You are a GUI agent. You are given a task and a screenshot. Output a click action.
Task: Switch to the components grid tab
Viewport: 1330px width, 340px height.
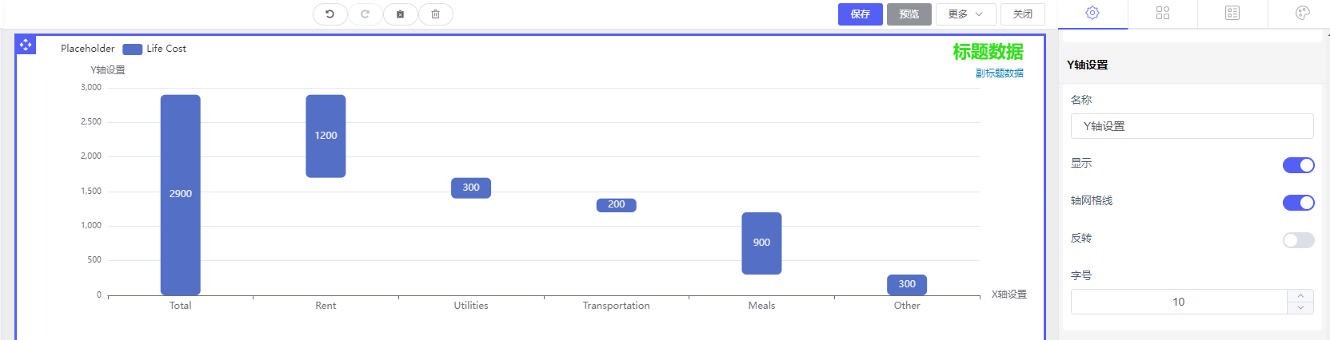(x=1163, y=13)
